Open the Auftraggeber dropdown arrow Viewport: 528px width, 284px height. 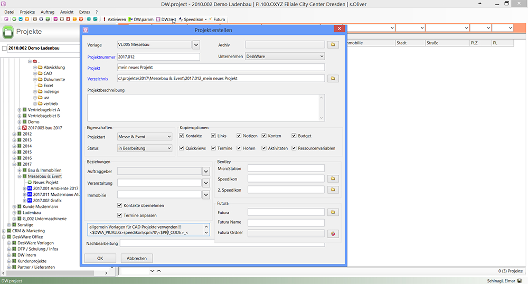206,172
